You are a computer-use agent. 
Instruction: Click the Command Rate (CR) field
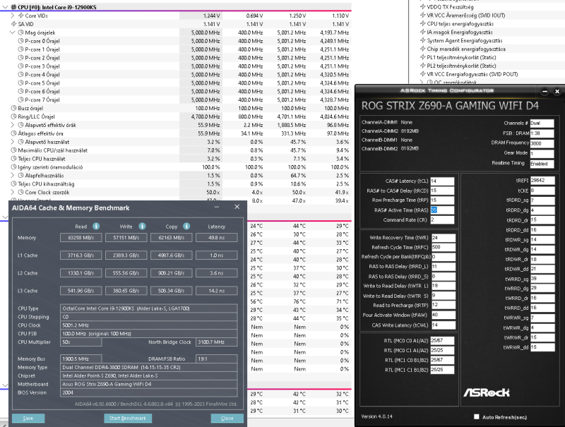(x=442, y=219)
